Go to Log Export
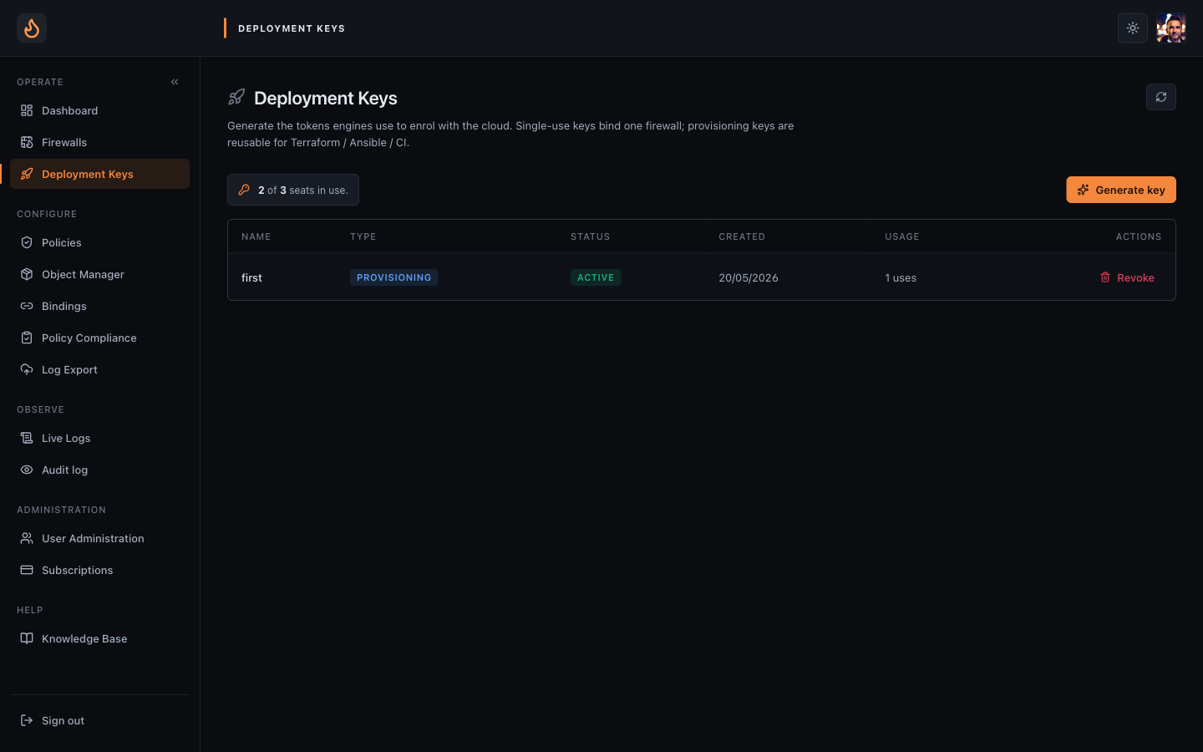 click(99, 369)
